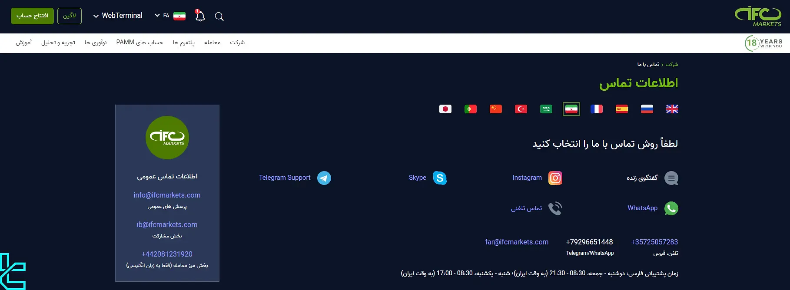Click the +35725057283 phone number
This screenshot has width=790, height=290.
coord(654,242)
